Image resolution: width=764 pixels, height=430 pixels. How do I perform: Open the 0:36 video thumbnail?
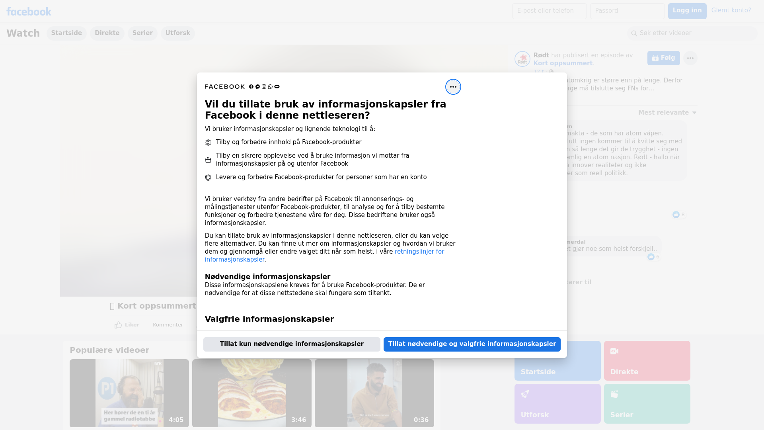click(x=374, y=393)
